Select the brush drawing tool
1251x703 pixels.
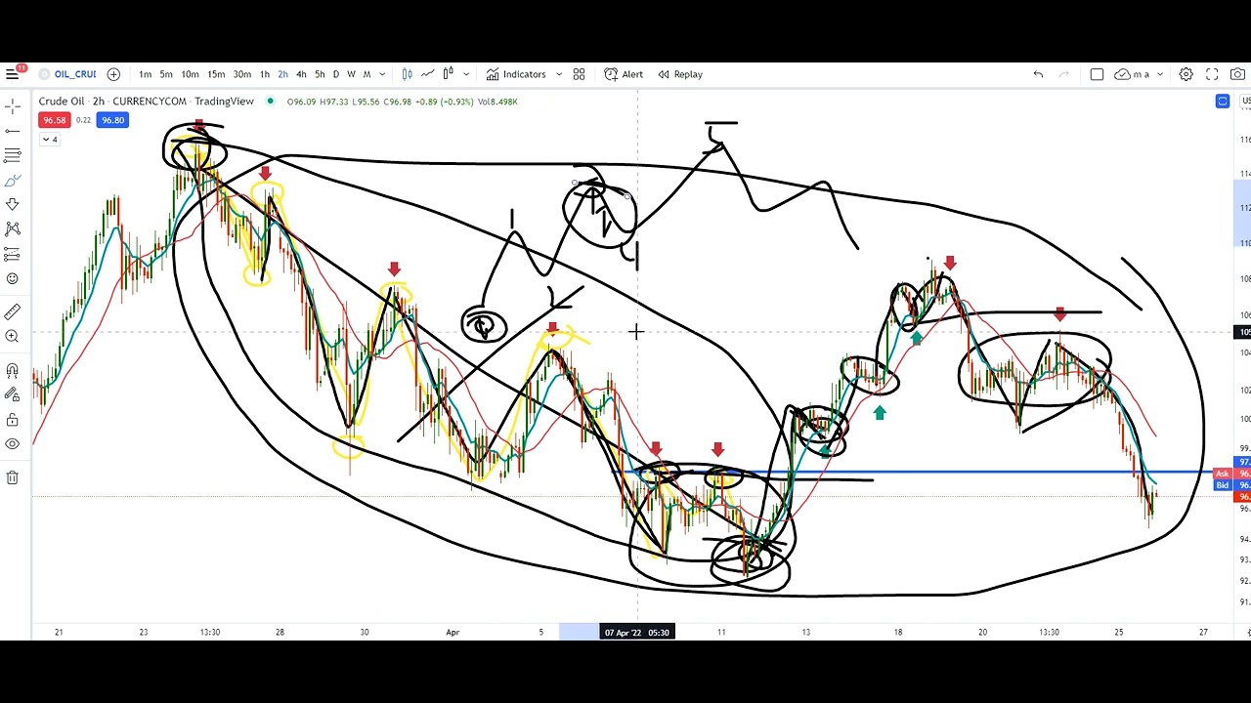(x=12, y=181)
